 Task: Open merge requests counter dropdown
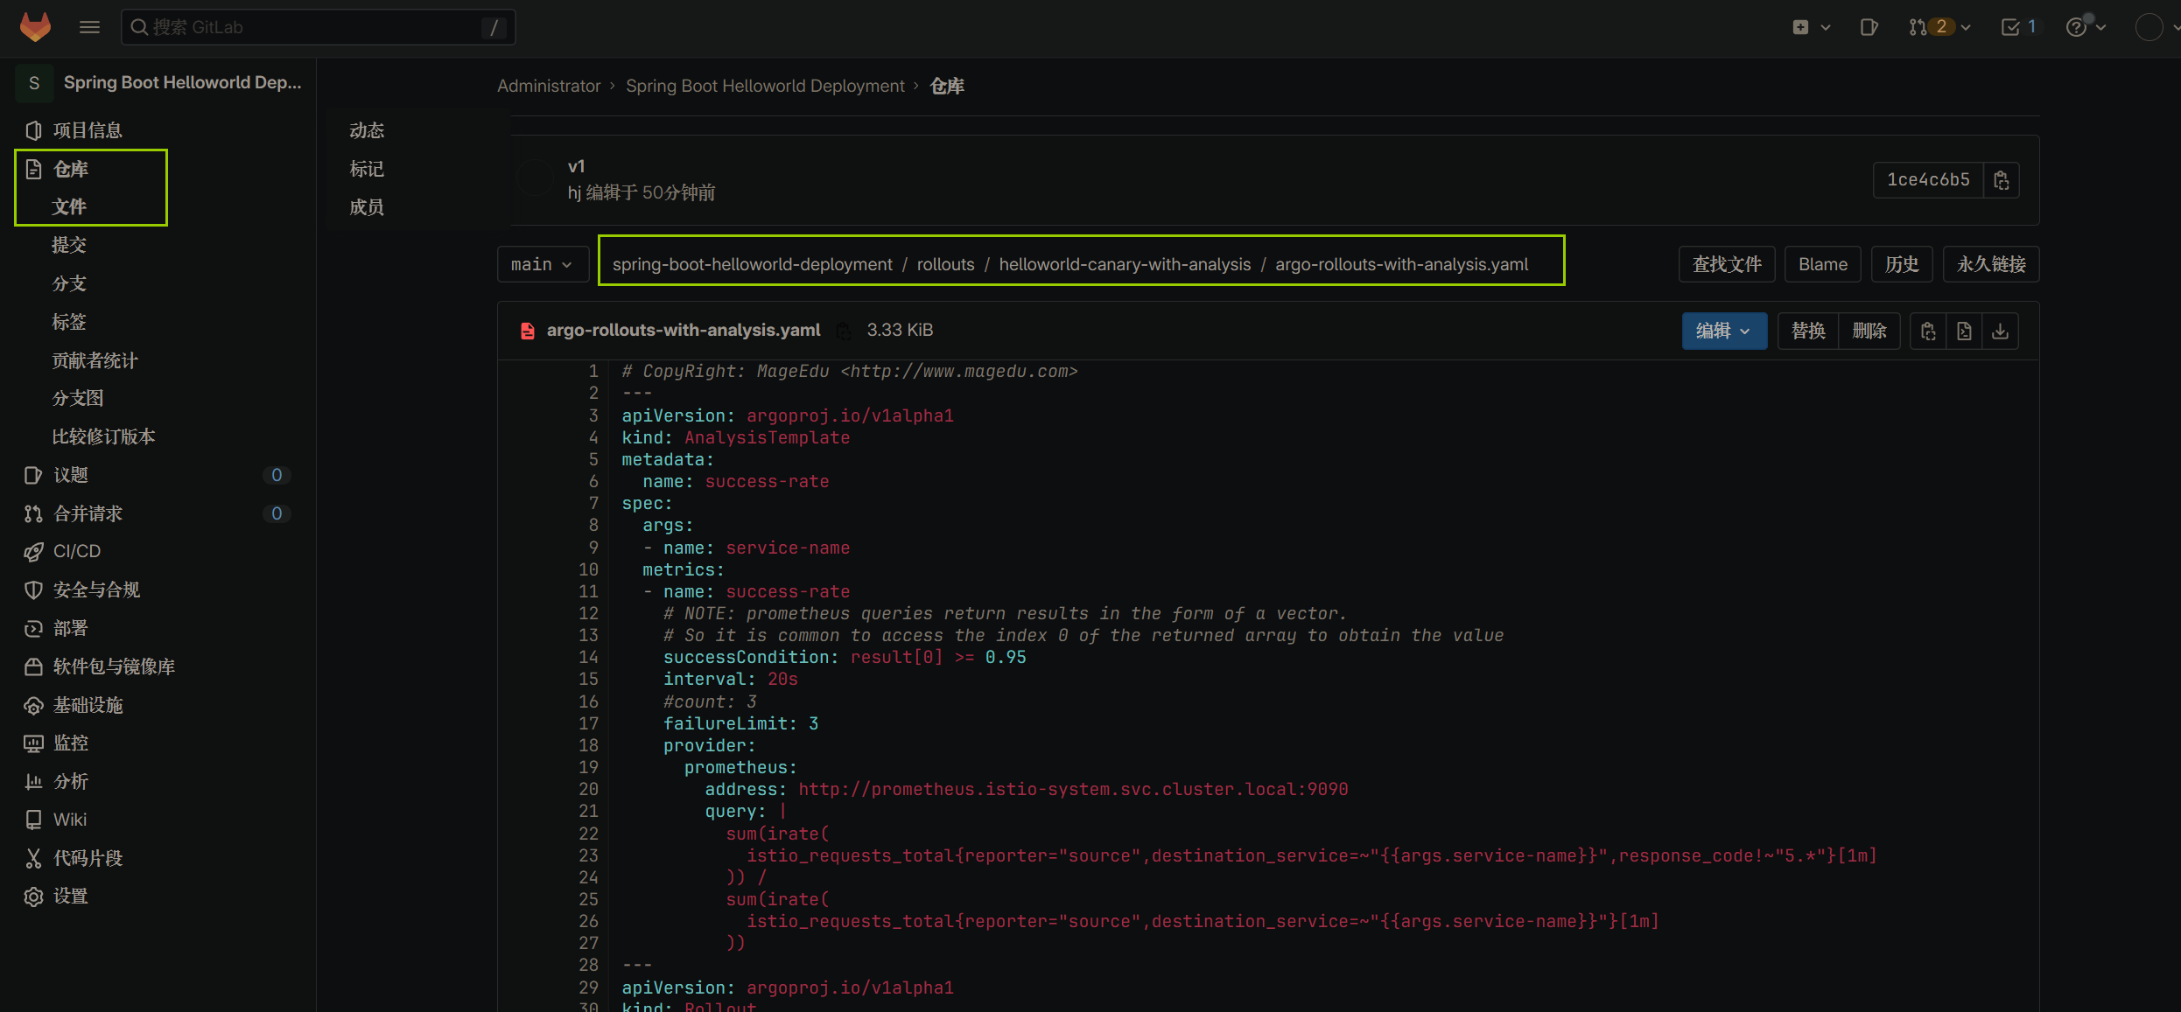tap(1940, 27)
